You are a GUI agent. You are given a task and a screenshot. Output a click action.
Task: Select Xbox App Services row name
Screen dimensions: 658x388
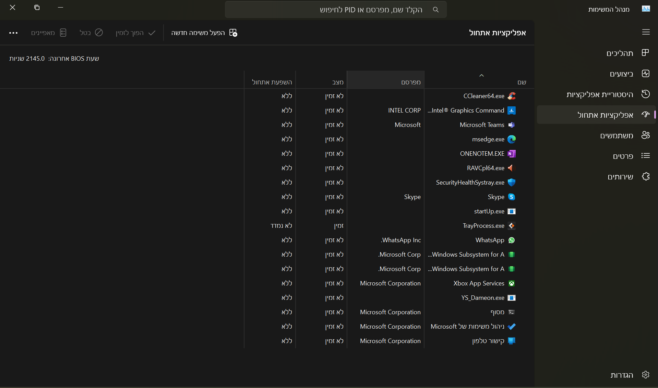tap(479, 283)
